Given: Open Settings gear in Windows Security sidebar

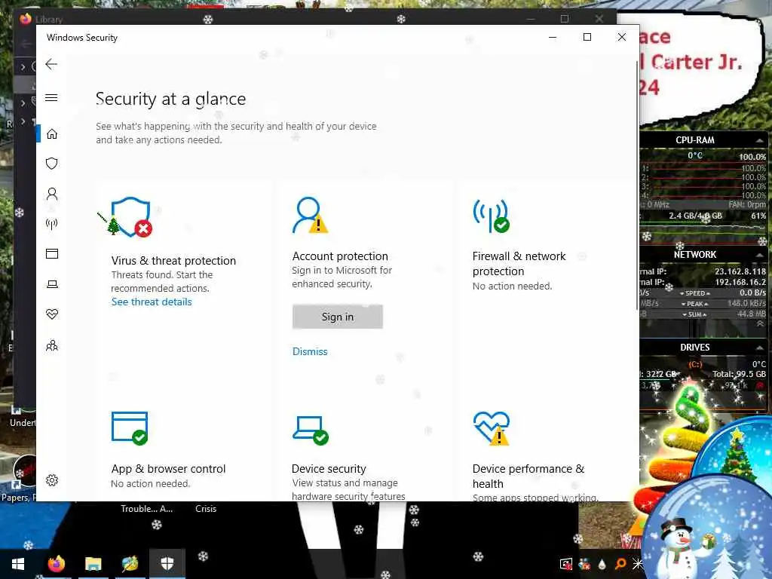Looking at the screenshot, I should 52,480.
